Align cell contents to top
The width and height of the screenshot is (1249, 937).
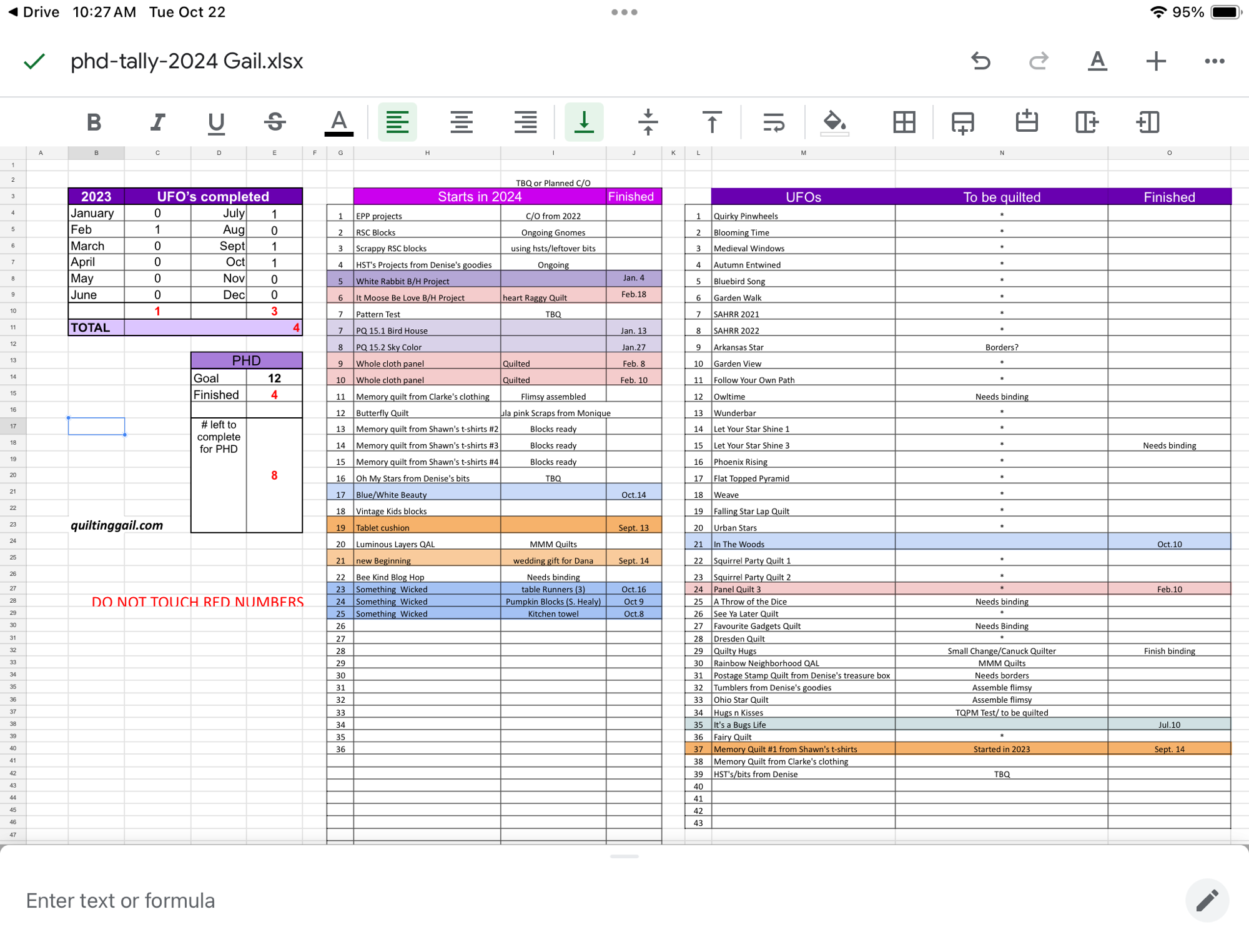click(x=712, y=122)
